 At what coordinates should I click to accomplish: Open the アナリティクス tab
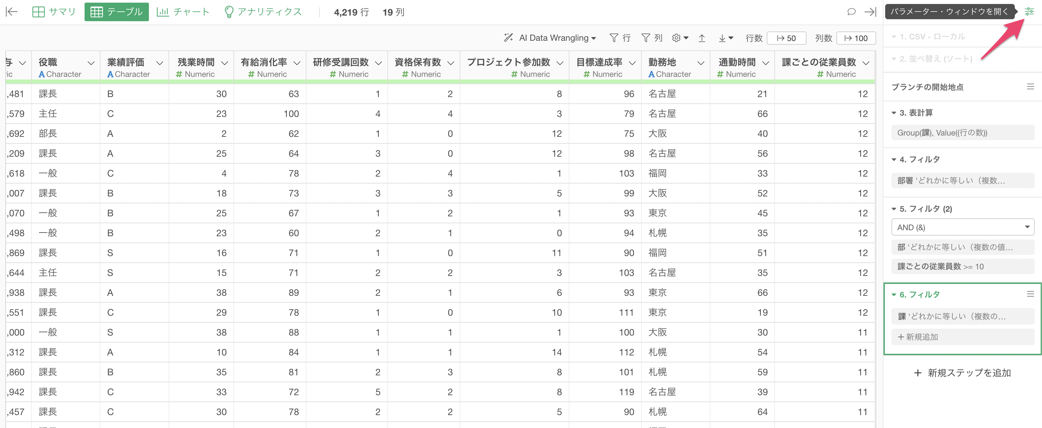(x=263, y=12)
